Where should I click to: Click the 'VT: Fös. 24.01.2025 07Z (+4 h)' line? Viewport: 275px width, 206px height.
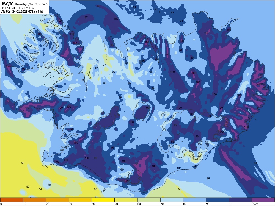[x=21, y=12]
